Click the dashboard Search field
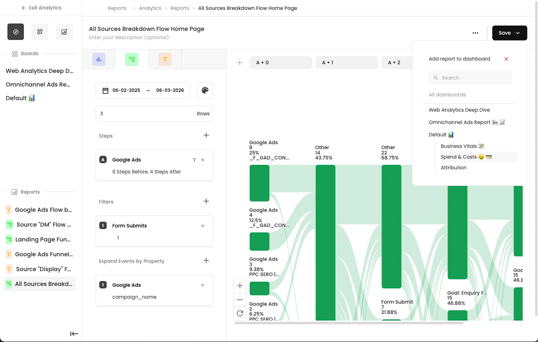Viewport: 538px width, 342px height. point(470,77)
